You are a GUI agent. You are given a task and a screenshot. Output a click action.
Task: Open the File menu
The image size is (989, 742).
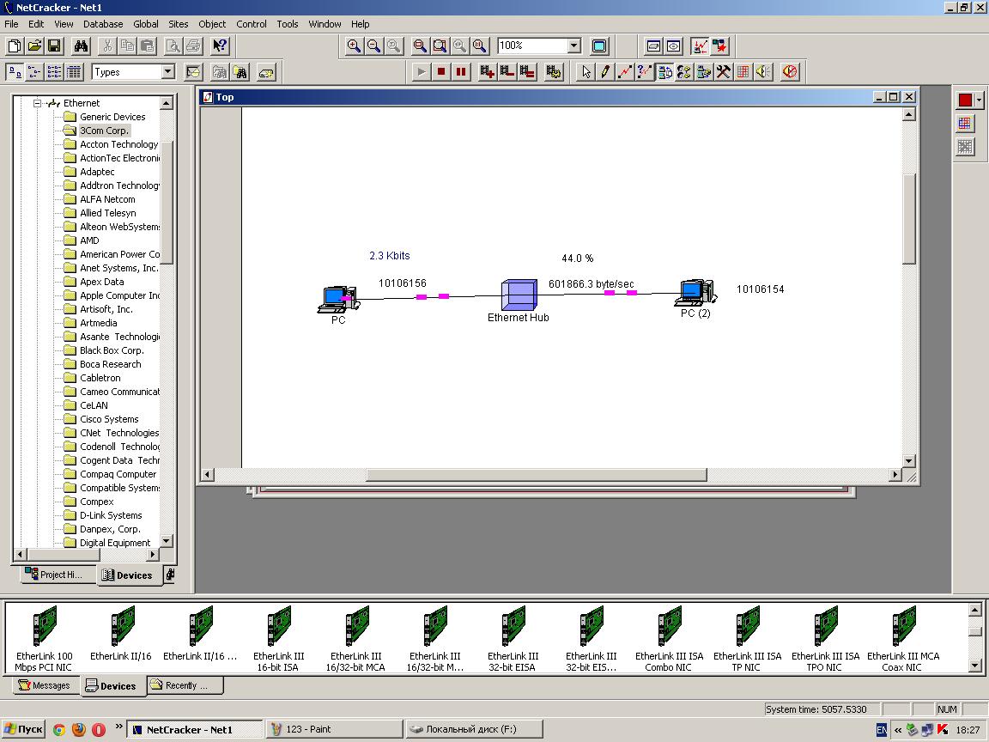[11, 24]
